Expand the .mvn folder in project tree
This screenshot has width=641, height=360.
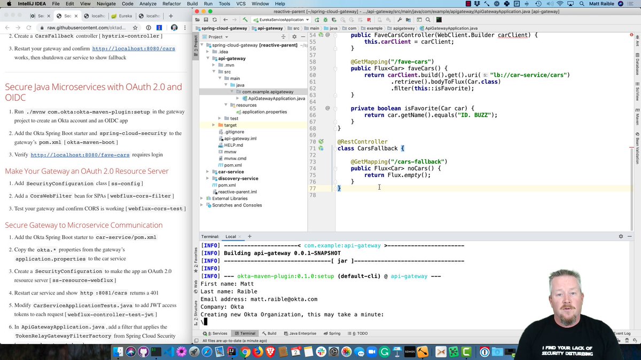click(x=214, y=65)
